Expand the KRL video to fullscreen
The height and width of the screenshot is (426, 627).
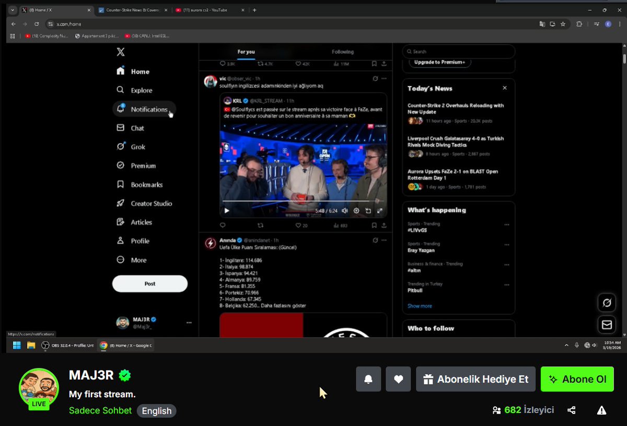tap(380, 211)
